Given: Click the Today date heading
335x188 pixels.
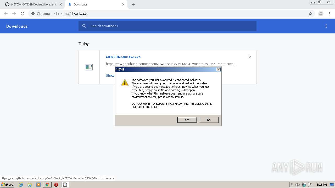Looking at the screenshot, I should (x=84, y=44).
